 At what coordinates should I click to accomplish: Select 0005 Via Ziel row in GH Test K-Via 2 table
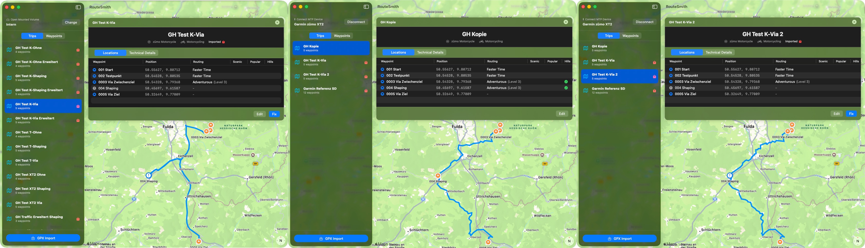[762, 94]
